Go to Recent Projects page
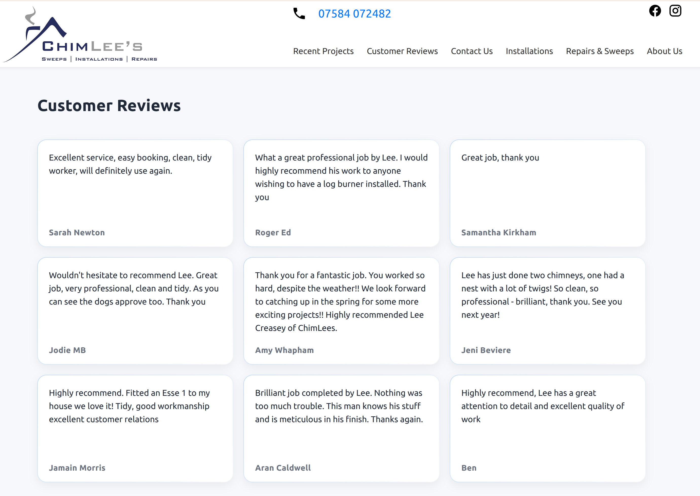Screen dimensions: 700x496 pyautogui.click(x=323, y=51)
